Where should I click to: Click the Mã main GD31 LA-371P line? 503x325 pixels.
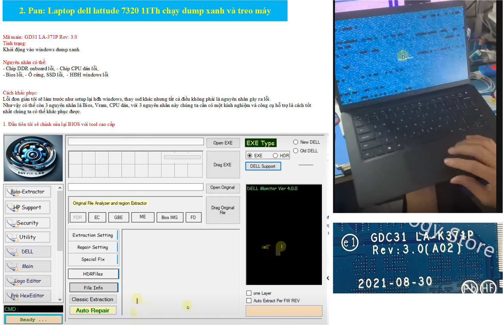click(x=40, y=37)
